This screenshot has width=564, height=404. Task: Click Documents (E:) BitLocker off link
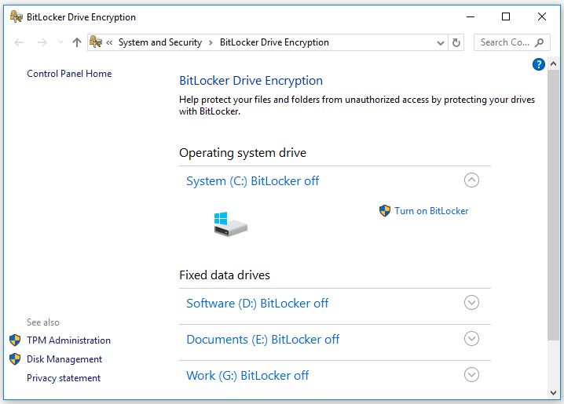pyautogui.click(x=262, y=340)
